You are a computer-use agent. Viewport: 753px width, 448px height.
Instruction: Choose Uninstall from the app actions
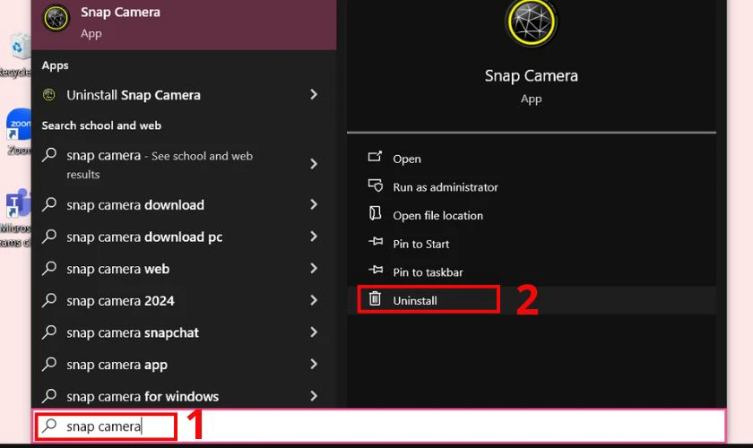click(x=531, y=300)
